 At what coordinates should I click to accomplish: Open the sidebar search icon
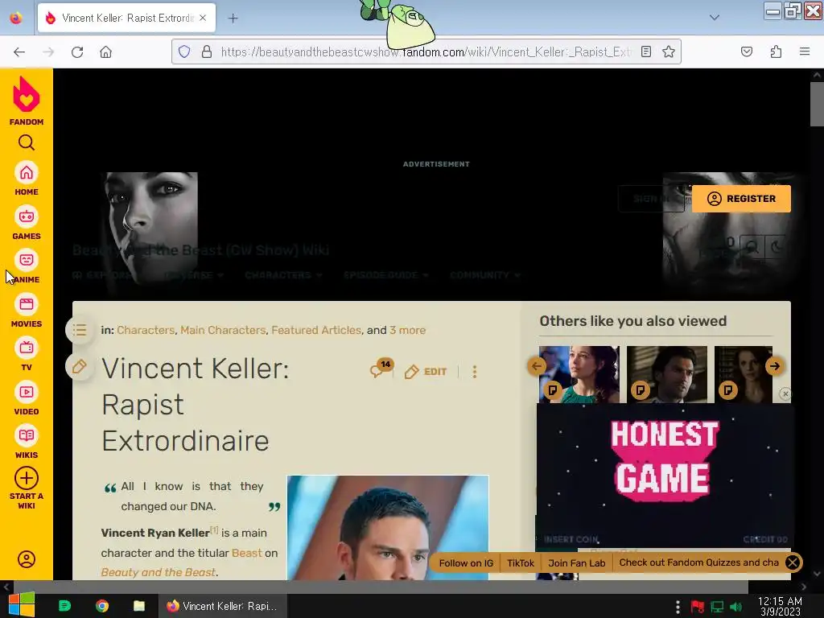tap(27, 142)
